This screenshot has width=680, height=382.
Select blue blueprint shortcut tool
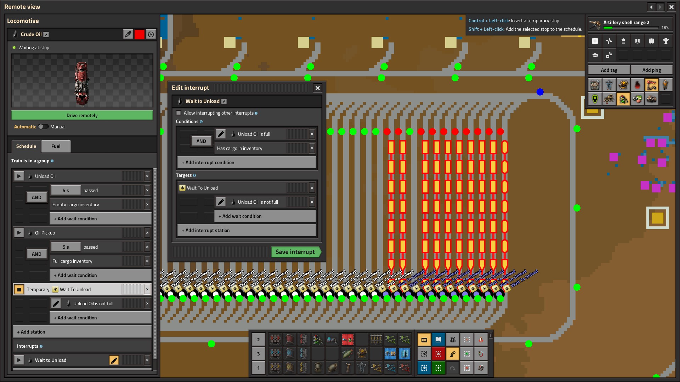[x=424, y=368]
